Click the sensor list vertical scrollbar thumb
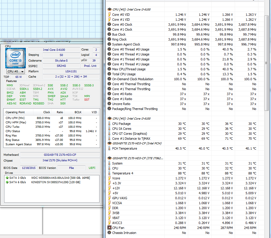Viewport: 271px width, 238px height. [x=266, y=63]
